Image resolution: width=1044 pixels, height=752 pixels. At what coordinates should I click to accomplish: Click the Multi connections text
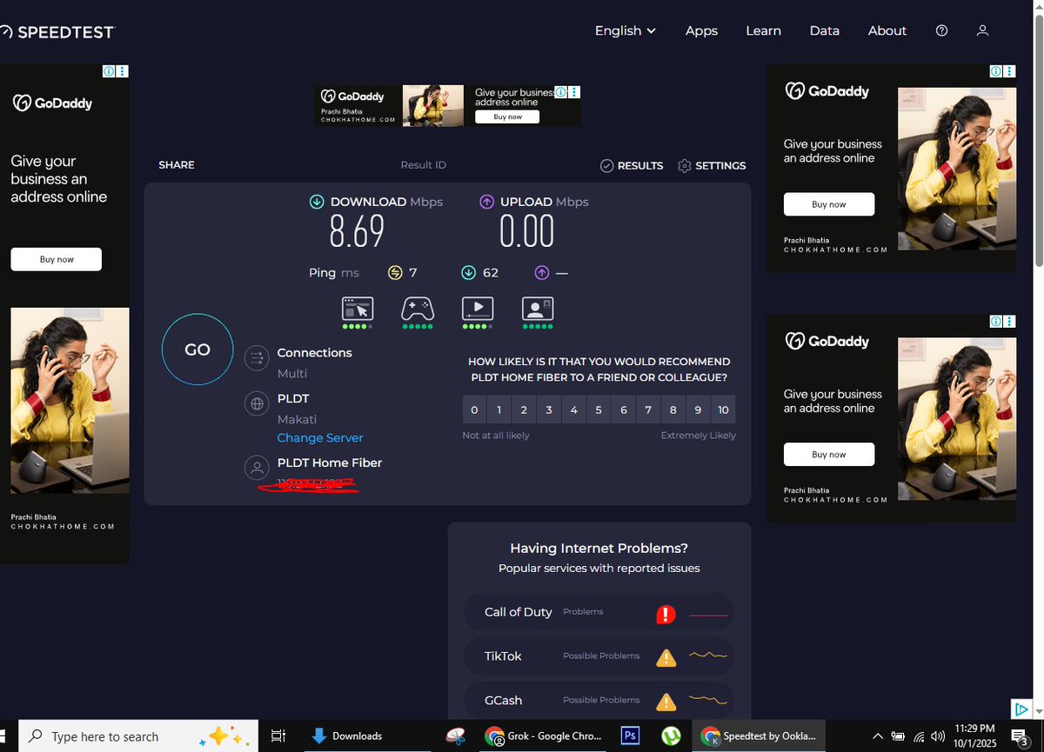click(x=291, y=374)
